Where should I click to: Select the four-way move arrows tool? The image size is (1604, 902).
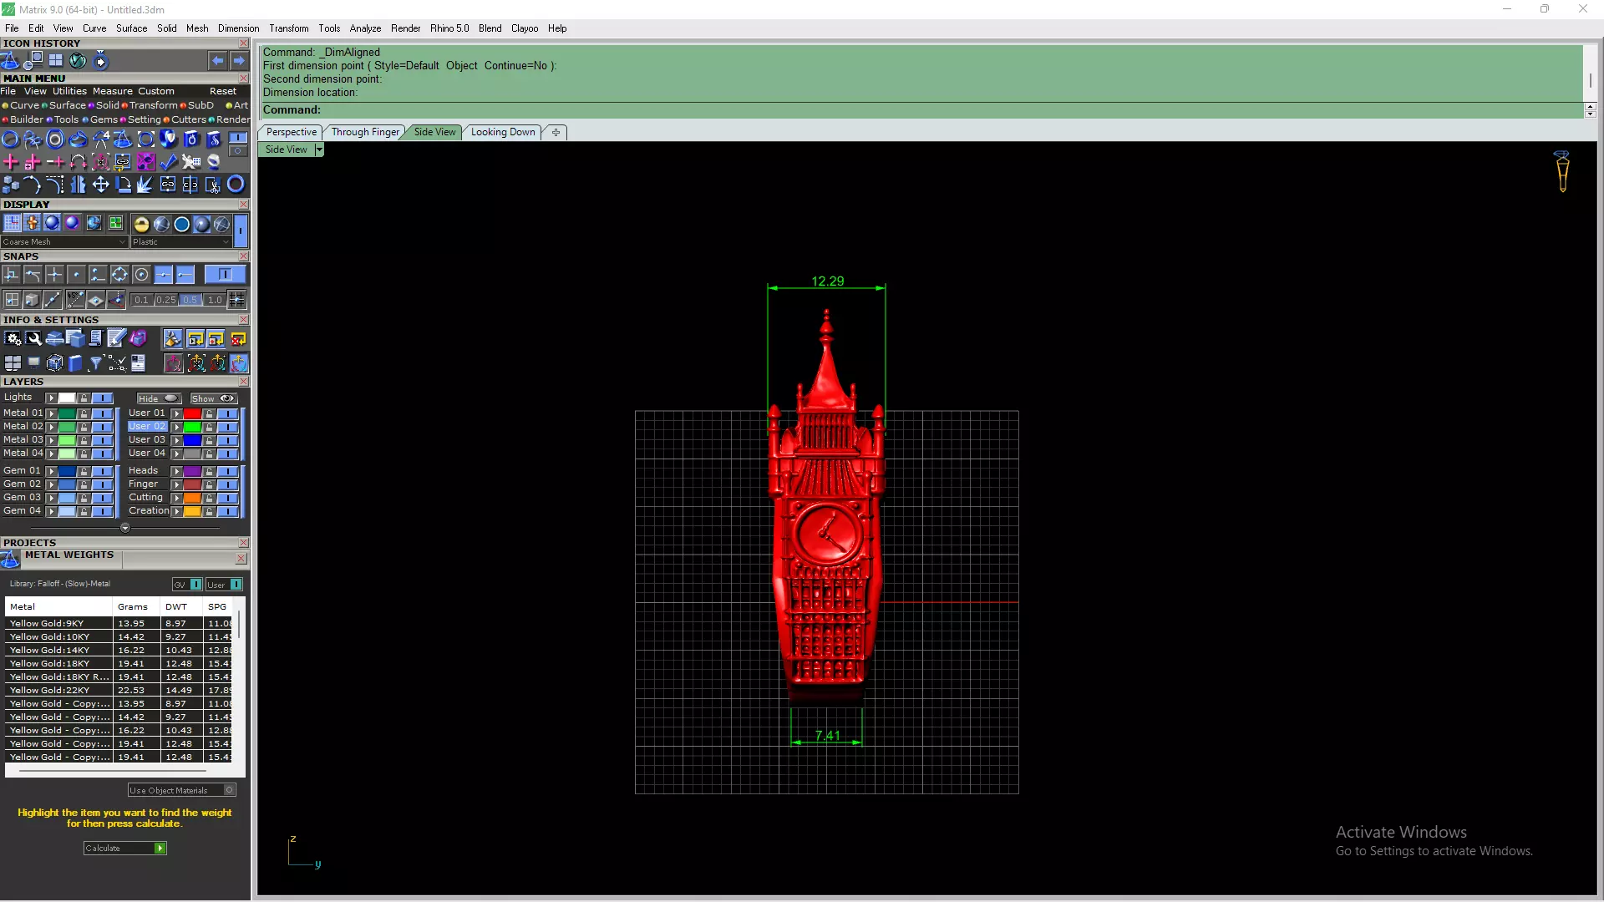coord(100,185)
